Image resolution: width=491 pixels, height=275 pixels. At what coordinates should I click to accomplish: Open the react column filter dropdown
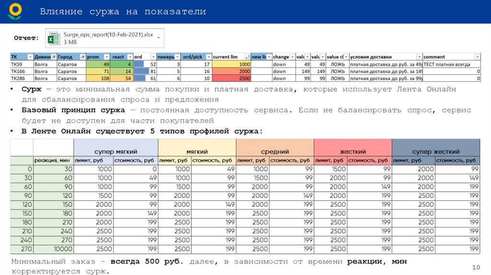pyautogui.click(x=130, y=57)
